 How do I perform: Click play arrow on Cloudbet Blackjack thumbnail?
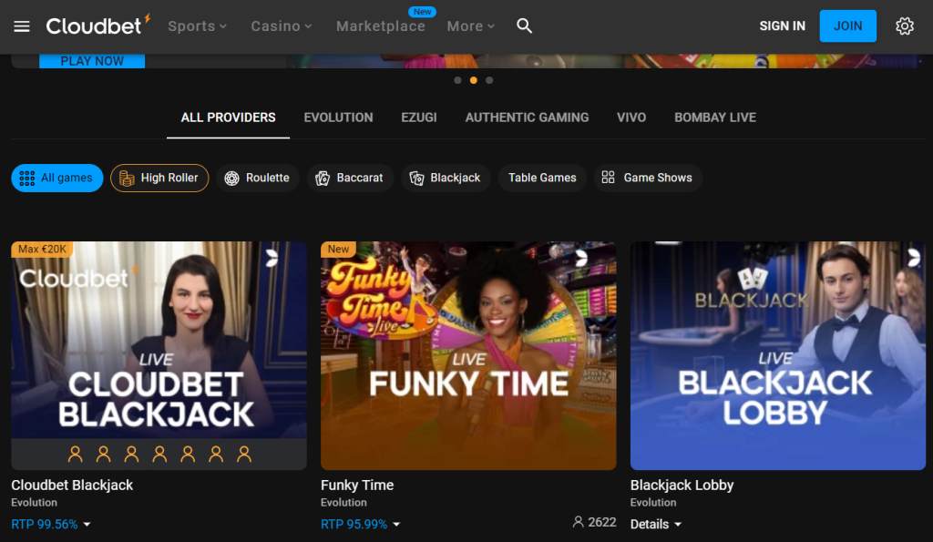(272, 258)
